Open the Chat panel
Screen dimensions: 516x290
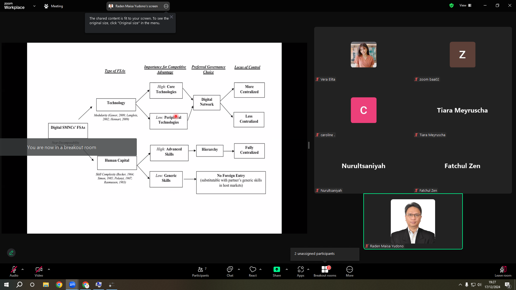[230, 271]
